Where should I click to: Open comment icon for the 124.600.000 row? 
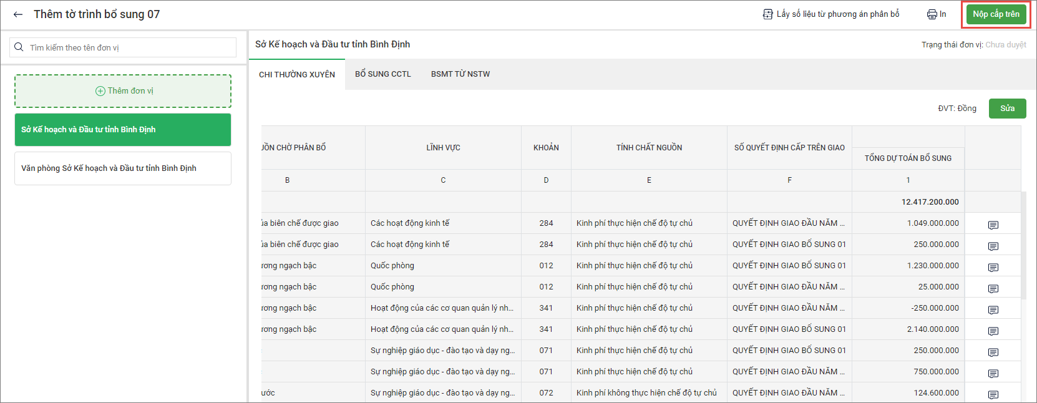coord(993,395)
